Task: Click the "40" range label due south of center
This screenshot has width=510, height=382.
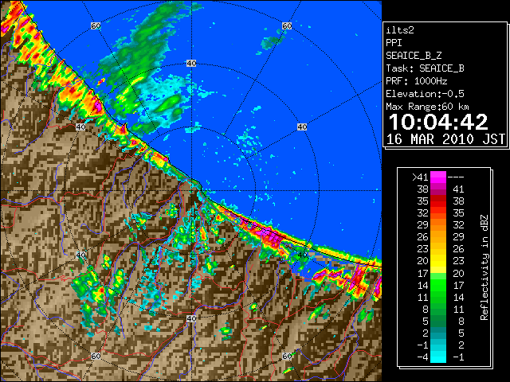Action: click(191, 318)
